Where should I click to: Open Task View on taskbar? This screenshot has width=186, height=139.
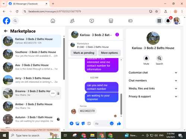coord(65,135)
